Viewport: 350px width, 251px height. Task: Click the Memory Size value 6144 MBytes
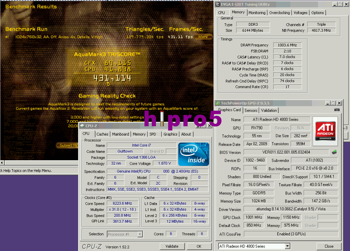(x=253, y=30)
